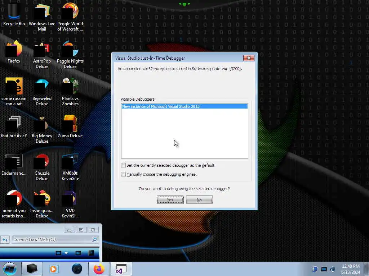Open Insaniquarium Deluxe desktop shortcut
This screenshot has width=369, height=276.
click(42, 204)
